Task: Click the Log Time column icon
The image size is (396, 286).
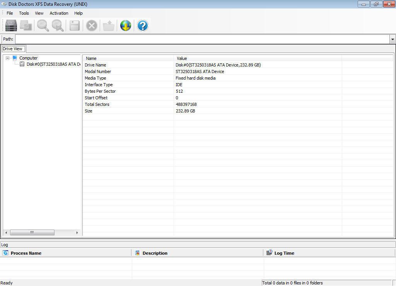Action: tap(269, 253)
